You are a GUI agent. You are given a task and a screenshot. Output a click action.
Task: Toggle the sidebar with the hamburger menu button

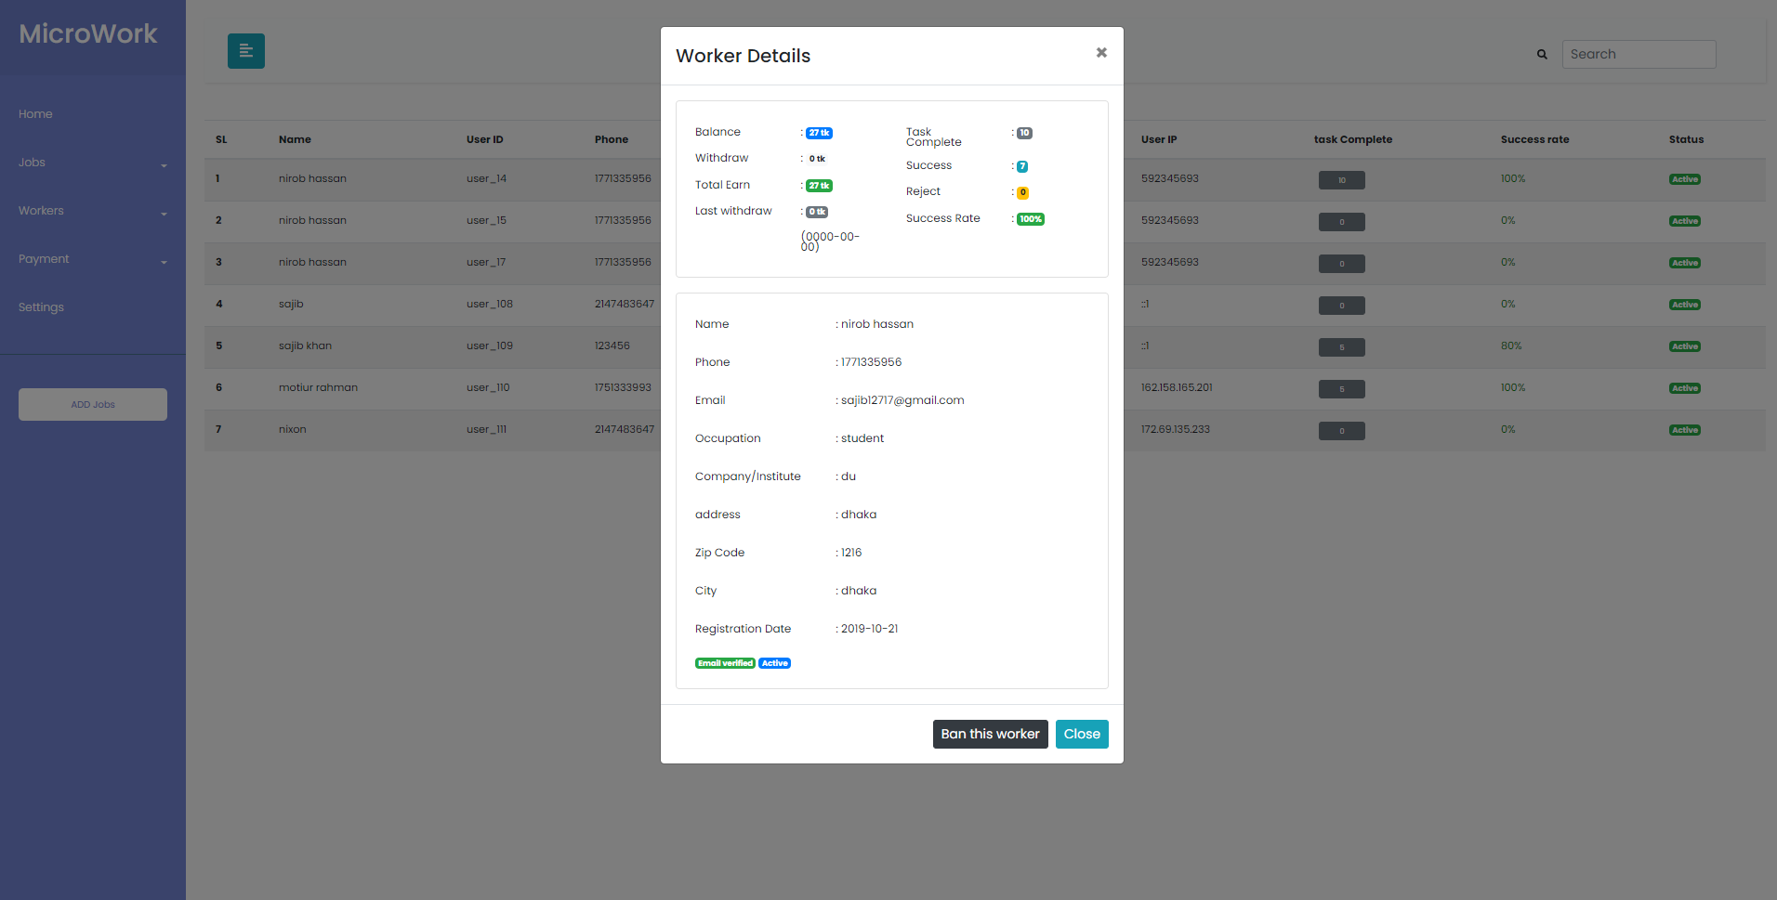pyautogui.click(x=246, y=51)
